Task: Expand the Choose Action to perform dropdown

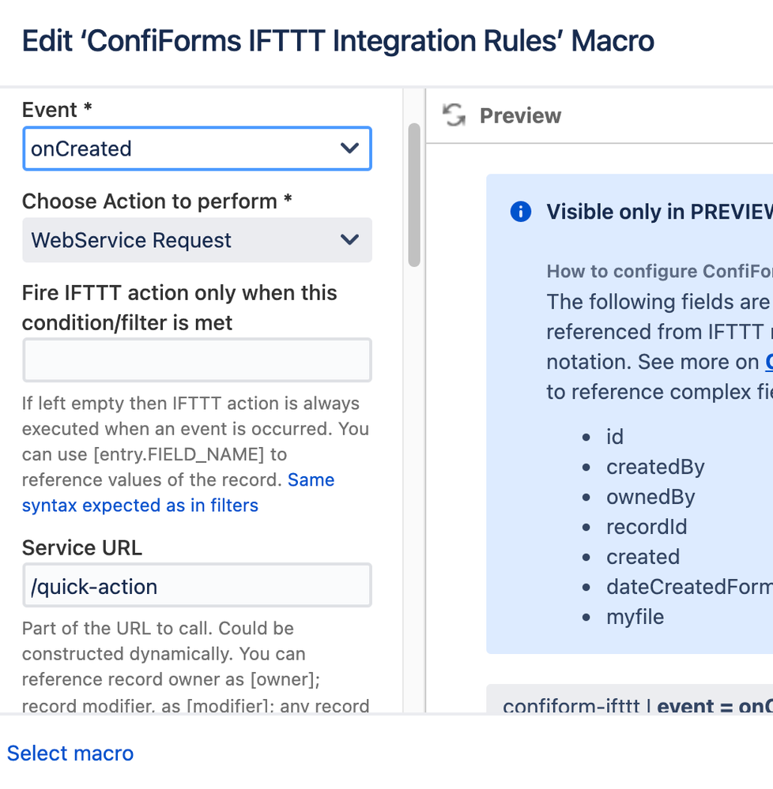Action: pos(197,240)
